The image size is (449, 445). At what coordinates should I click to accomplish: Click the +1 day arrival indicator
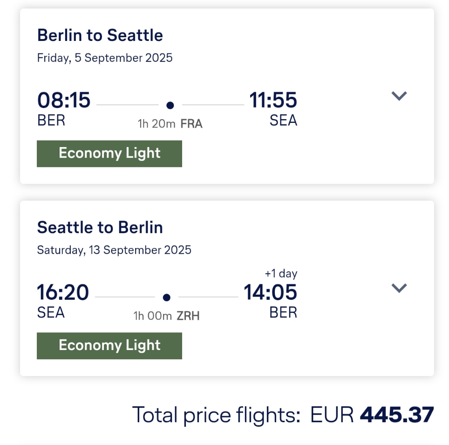click(x=281, y=274)
